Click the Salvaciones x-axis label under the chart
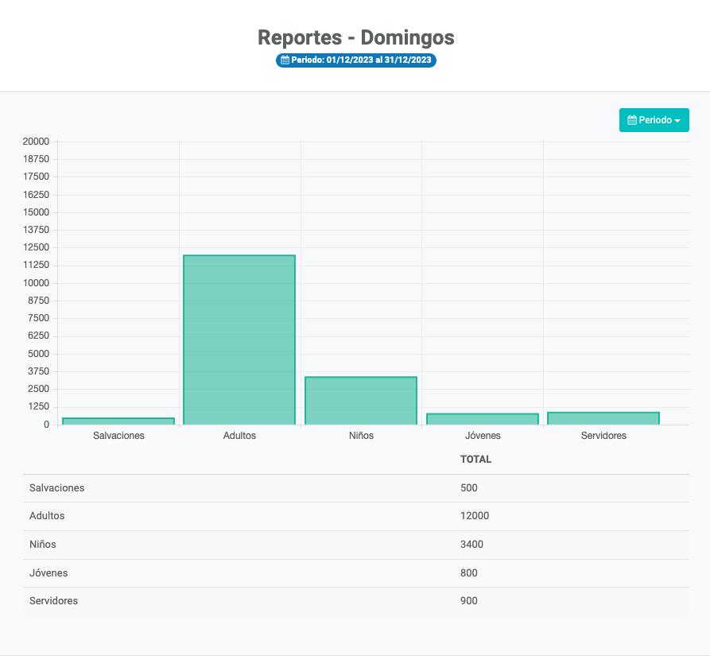Screen dimensions: 710x656 [118, 436]
